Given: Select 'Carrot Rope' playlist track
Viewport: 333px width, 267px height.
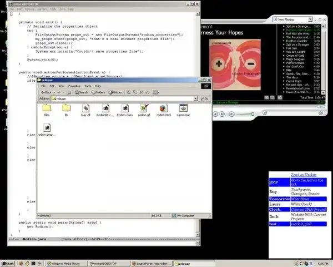Looking at the screenshot, I should click(294, 81).
